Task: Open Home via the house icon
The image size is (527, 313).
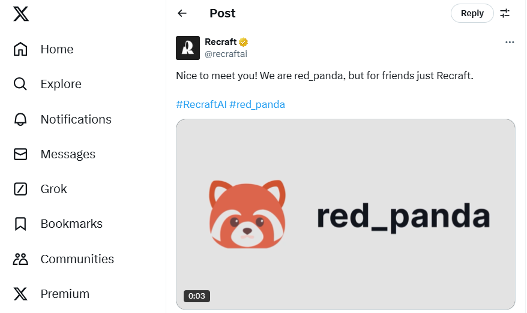Action: pos(20,49)
